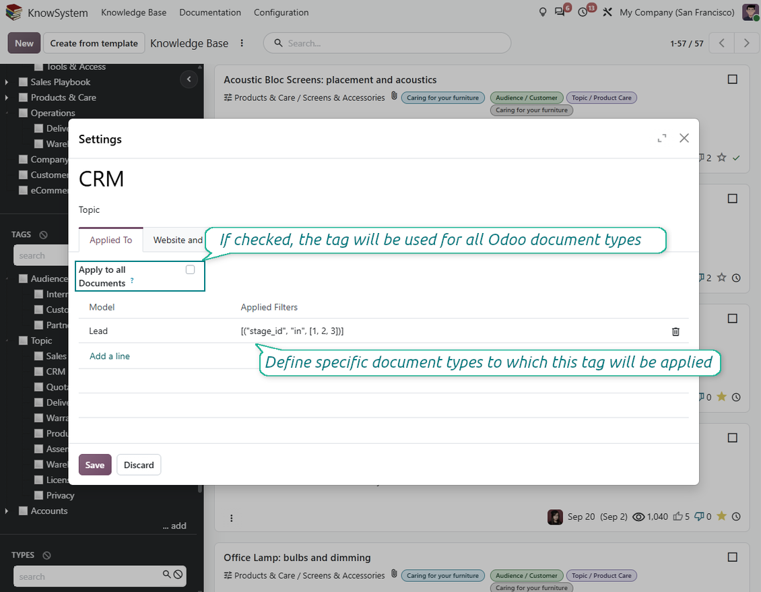The width and height of the screenshot is (761, 592).
Task: Tick the Operations section checkbox
Action: (x=23, y=113)
